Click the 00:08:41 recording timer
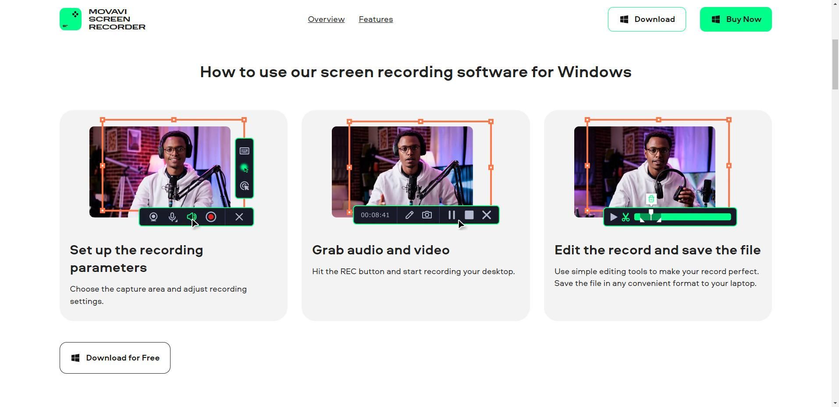The image size is (839, 407). point(375,215)
